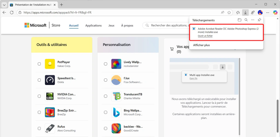Click the Edge downloads toolbar icon
The image size is (280, 137).
[x=246, y=13]
